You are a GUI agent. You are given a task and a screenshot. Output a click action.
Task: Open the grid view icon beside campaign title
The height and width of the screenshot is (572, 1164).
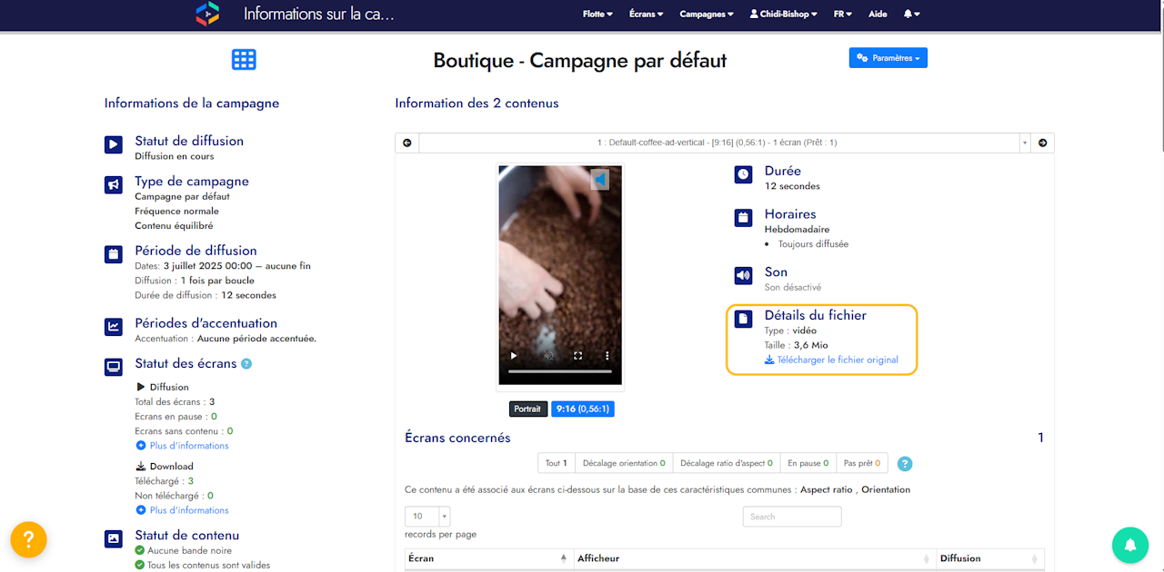click(x=244, y=60)
